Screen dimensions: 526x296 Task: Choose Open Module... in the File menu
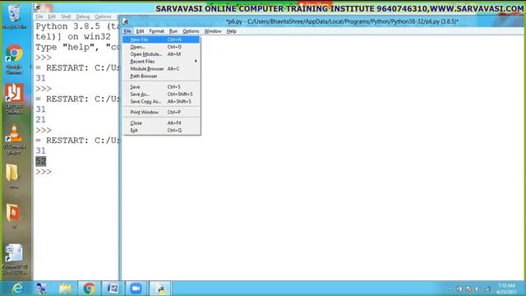(161, 54)
